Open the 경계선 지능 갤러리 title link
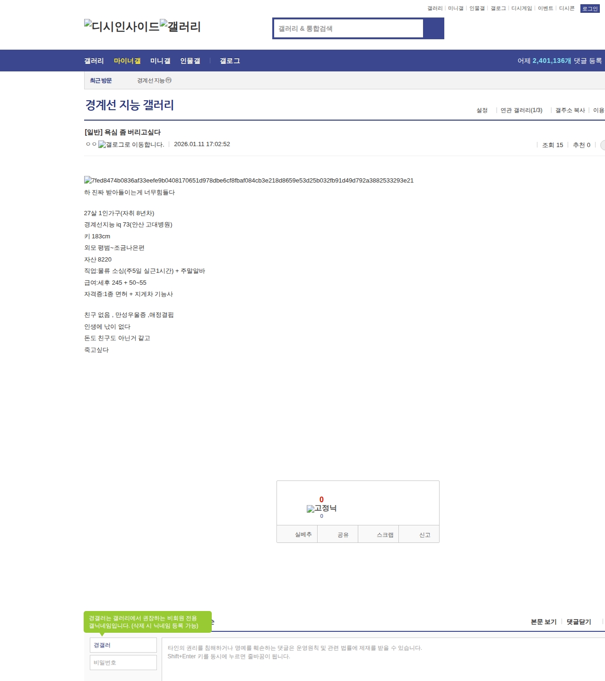 point(130,105)
